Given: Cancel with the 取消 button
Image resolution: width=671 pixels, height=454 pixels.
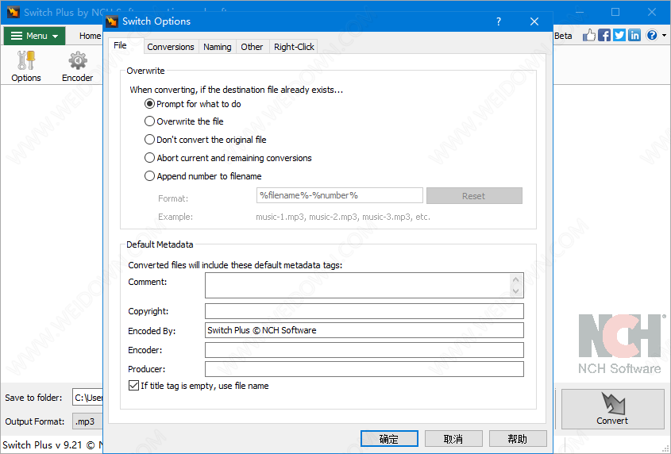Looking at the screenshot, I should click(x=453, y=439).
